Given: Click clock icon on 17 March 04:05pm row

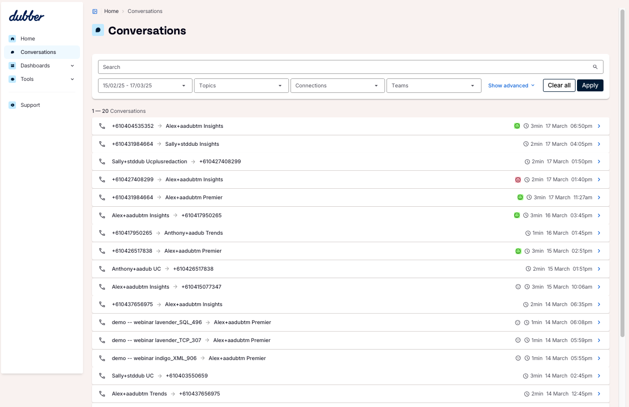Looking at the screenshot, I should pos(526,144).
